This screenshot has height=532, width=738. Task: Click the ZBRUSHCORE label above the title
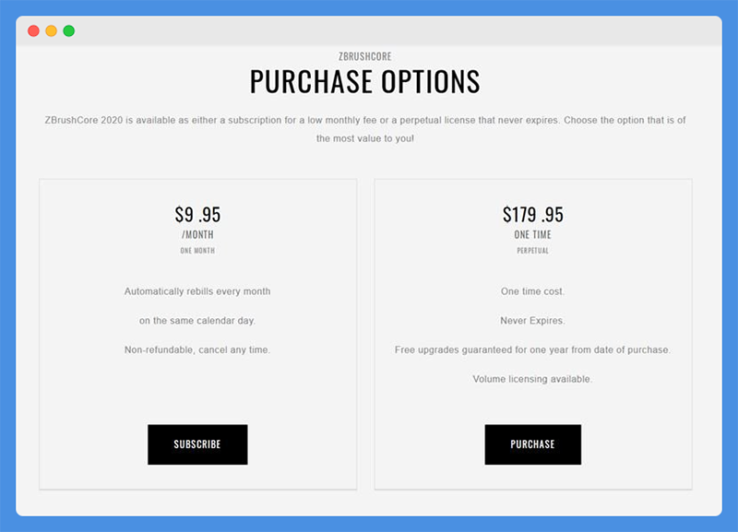pyautogui.click(x=364, y=56)
